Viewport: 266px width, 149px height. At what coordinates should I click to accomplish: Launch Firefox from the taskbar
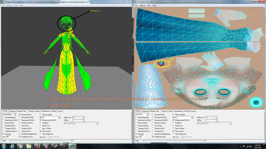(38, 146)
